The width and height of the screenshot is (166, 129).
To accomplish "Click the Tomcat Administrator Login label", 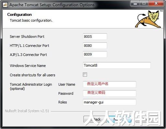I will pos(31,87).
